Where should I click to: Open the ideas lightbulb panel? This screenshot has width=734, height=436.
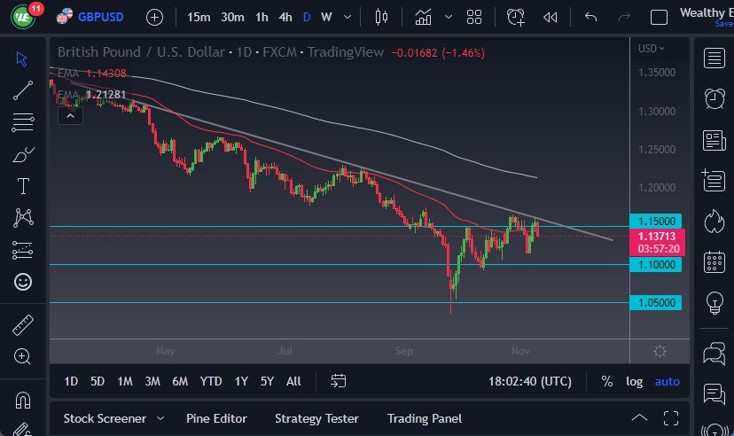coord(714,302)
